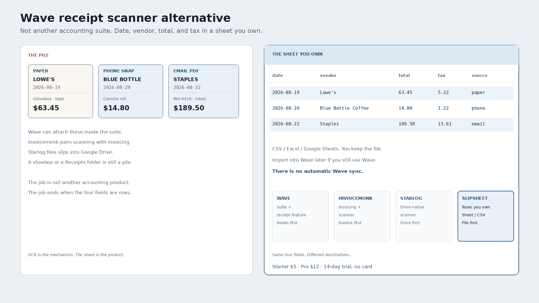The width and height of the screenshot is (539, 303).
Task: Click 'The job ends when the four fields are rows.'
Action: 79,192
